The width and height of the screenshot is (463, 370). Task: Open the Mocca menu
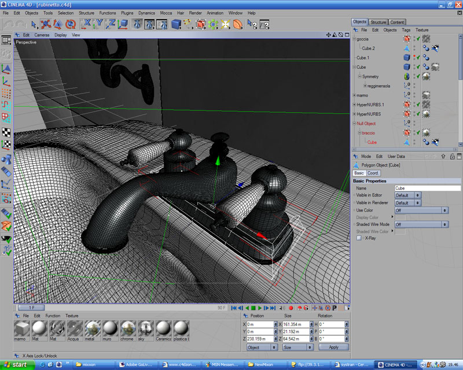166,13
